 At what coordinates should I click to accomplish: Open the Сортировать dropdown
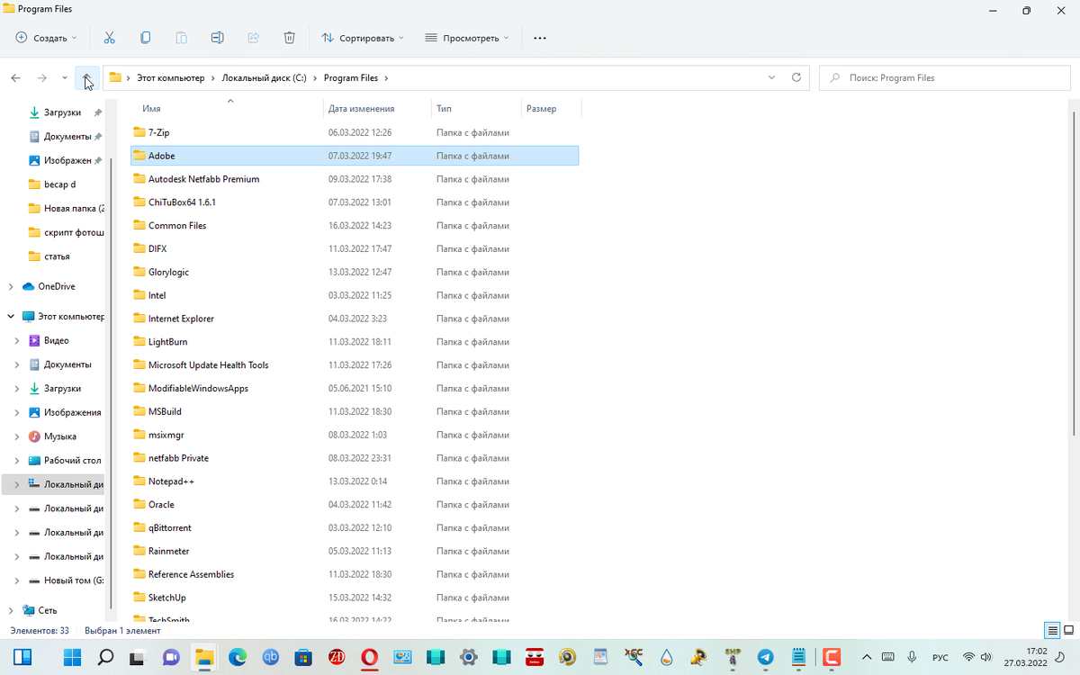pos(363,38)
